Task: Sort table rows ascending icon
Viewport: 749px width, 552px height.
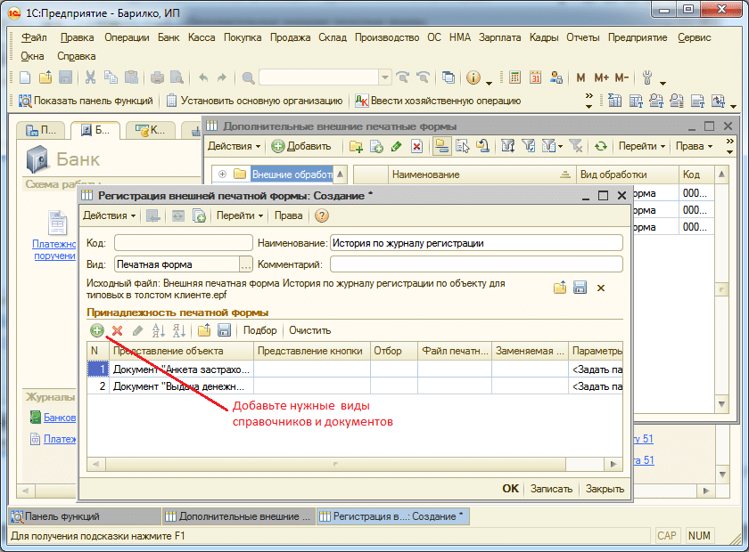Action: click(x=159, y=330)
